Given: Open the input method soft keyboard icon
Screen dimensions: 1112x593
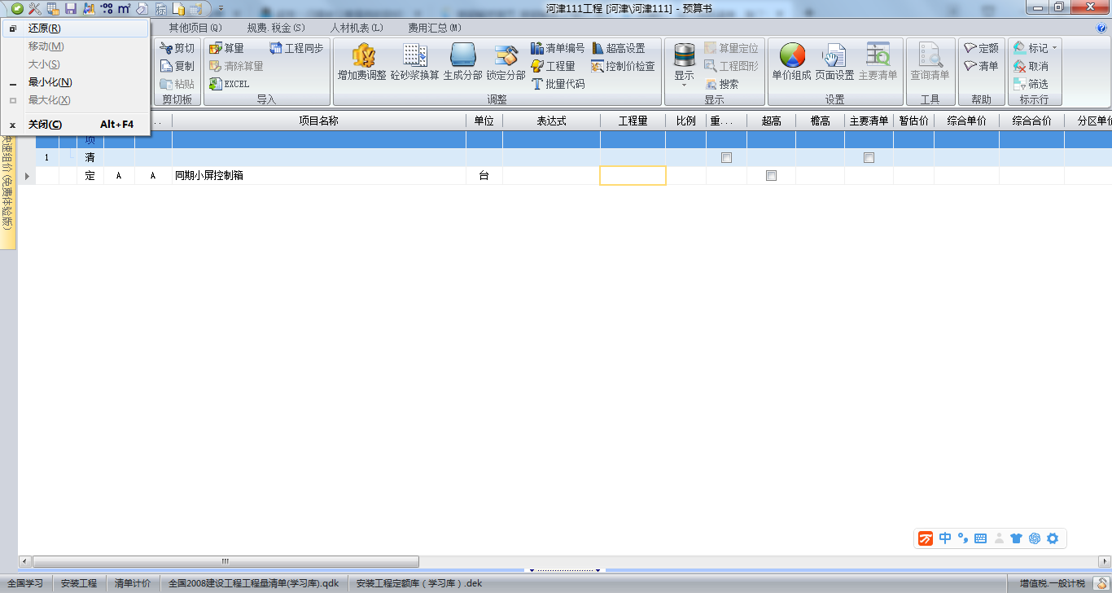Looking at the screenshot, I should click(980, 538).
